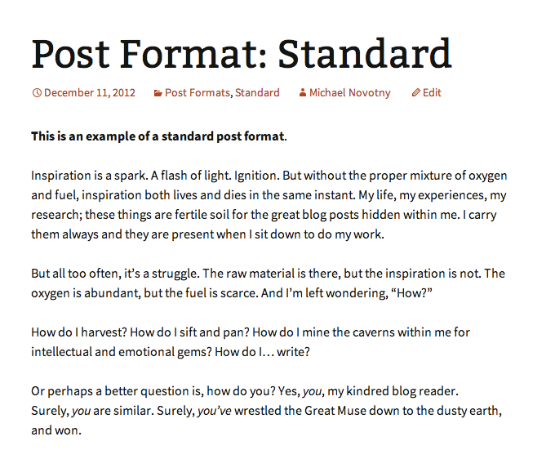Screen dimensions: 555x459
Task: Click the italic word "you've"
Action: (215, 410)
